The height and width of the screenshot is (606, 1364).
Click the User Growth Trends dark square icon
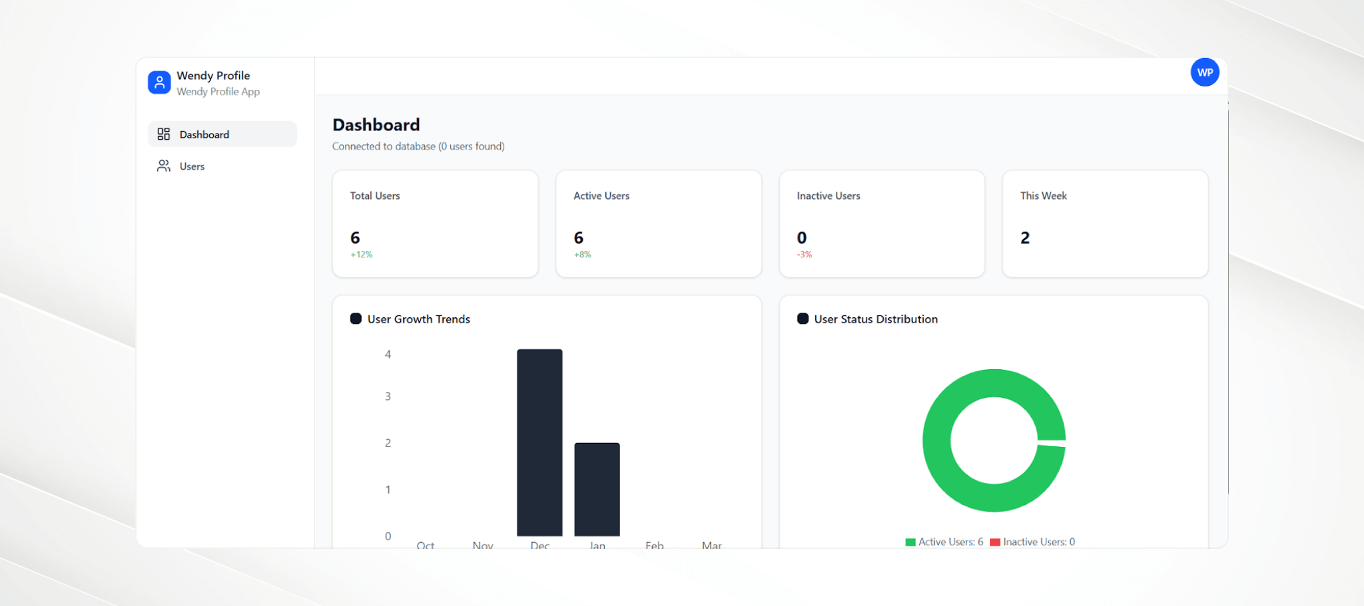point(356,319)
